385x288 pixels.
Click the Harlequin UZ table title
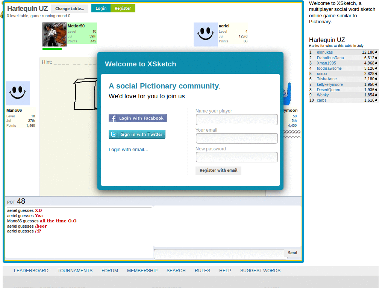coord(27,9)
